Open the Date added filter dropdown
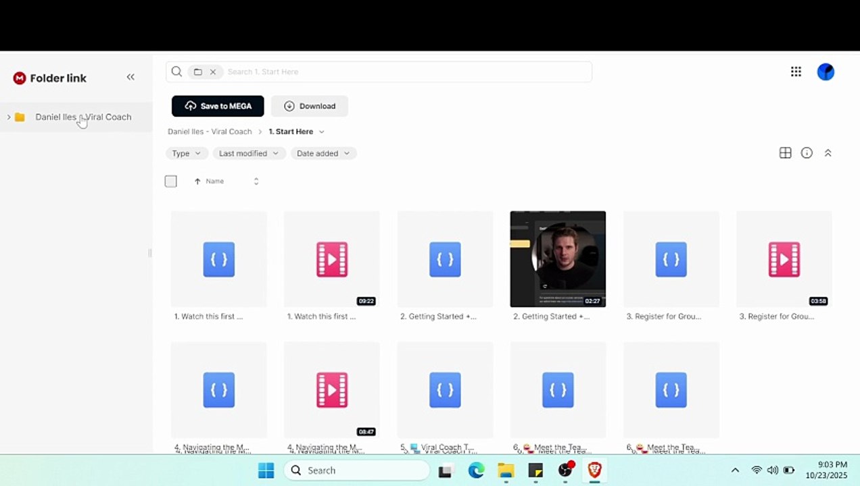The image size is (860, 486). point(323,153)
